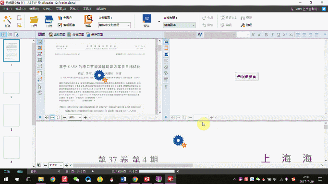The height and width of the screenshot is (184, 328).
Task: Click Read Page (读取页面) in image toolbar
Action: click(57, 34)
